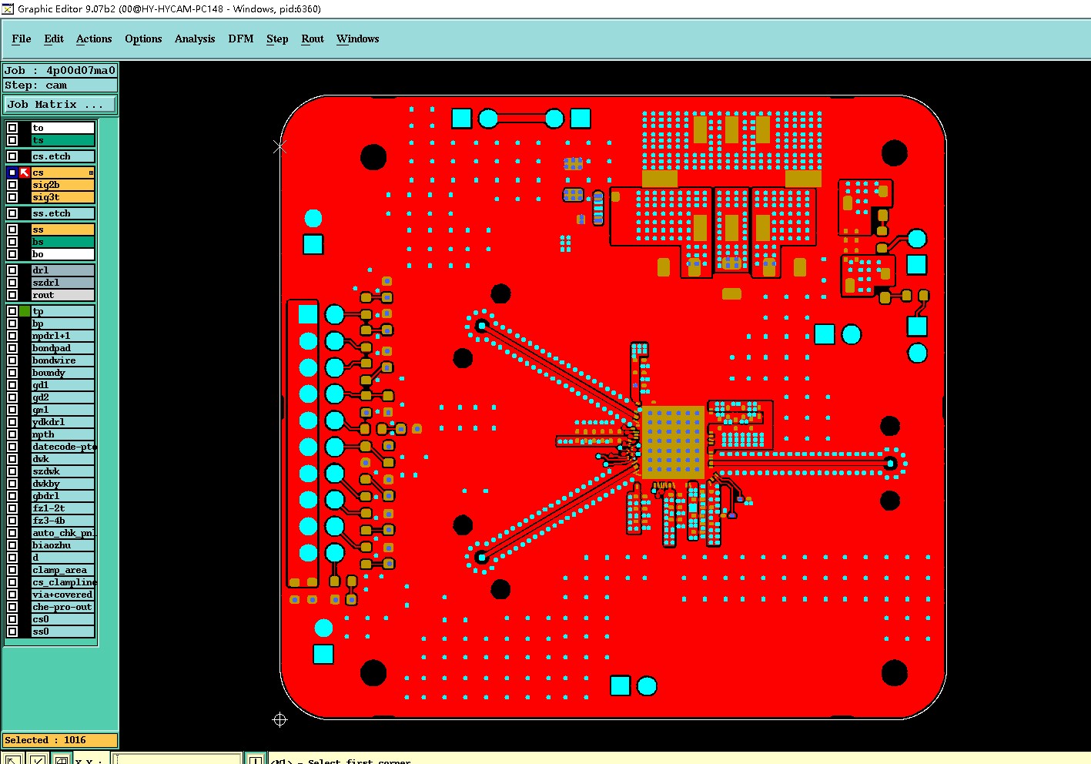The width and height of the screenshot is (1091, 764).
Task: Select the bondwire layer name
Action: 63,360
